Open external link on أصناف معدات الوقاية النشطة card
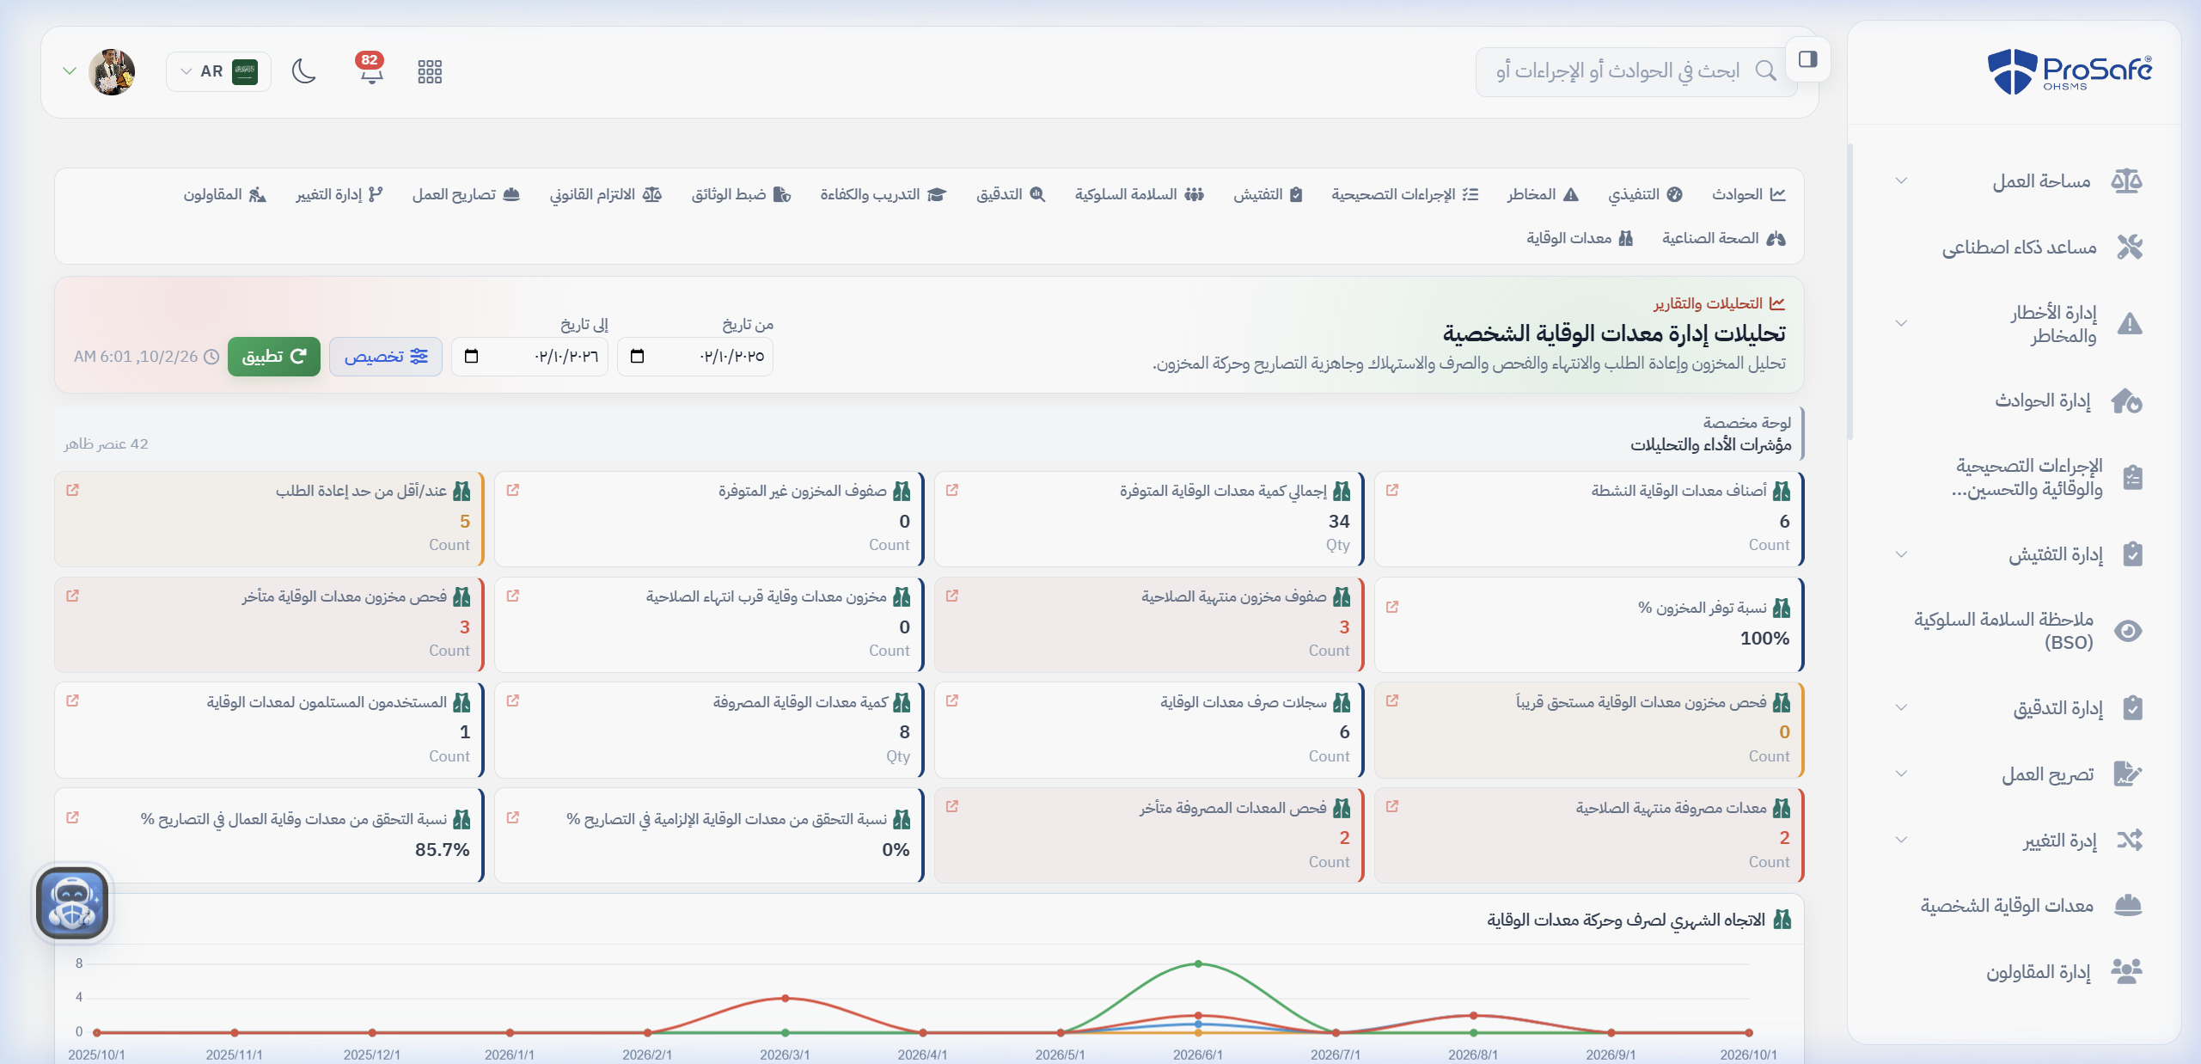The width and height of the screenshot is (2201, 1064). pyautogui.click(x=1392, y=490)
